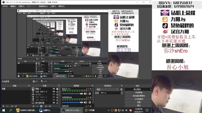Switch to YY开播 on the taskbar
The image size is (202, 113).
point(90,110)
